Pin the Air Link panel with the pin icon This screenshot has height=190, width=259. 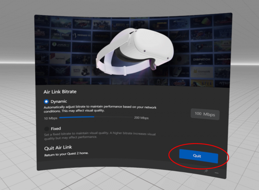[x=206, y=172]
